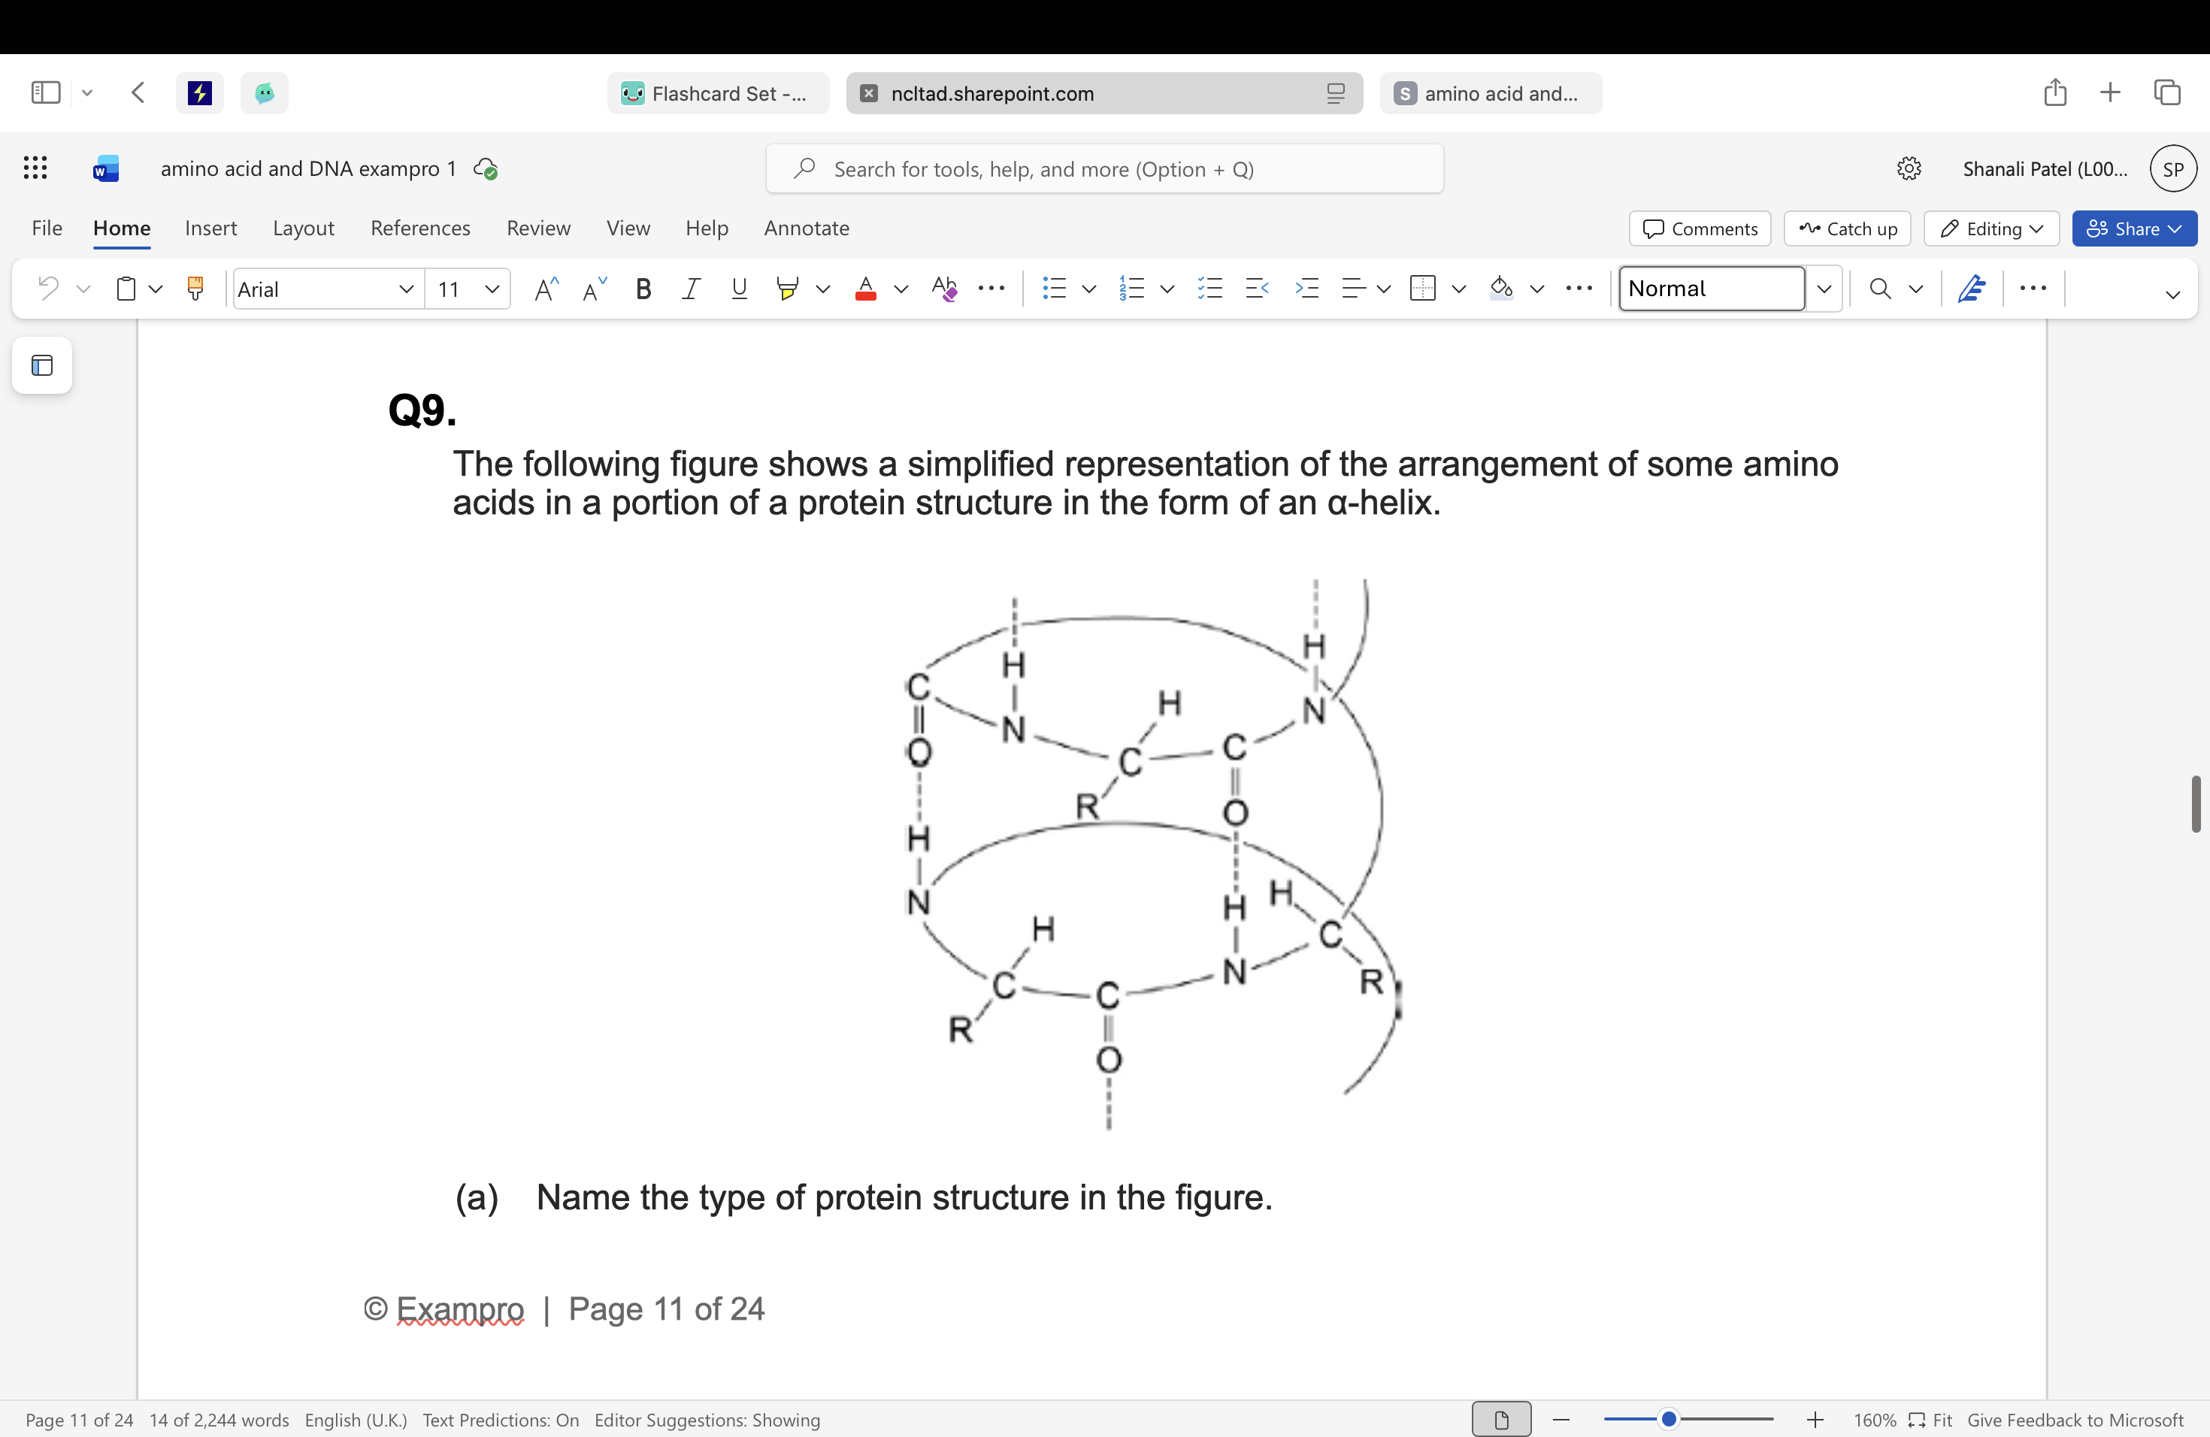Viewport: 2210px width, 1437px height.
Task: Show the Safari tab overview
Action: tap(2167, 93)
